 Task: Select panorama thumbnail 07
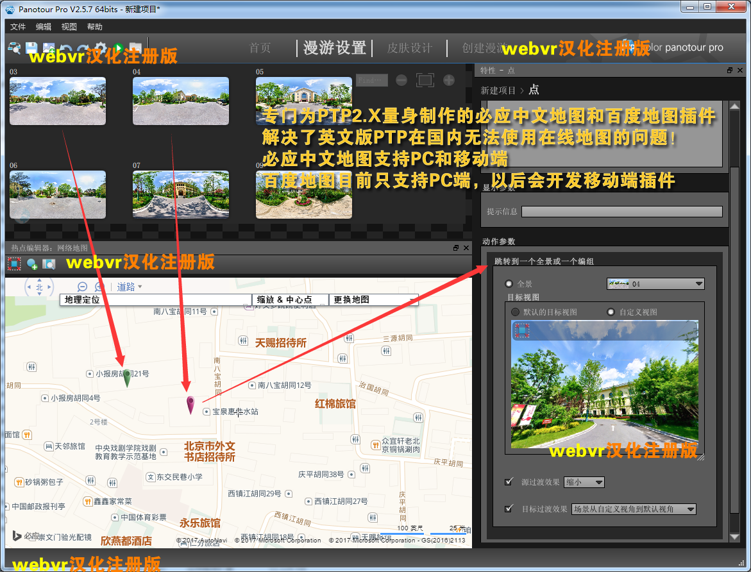coord(181,194)
